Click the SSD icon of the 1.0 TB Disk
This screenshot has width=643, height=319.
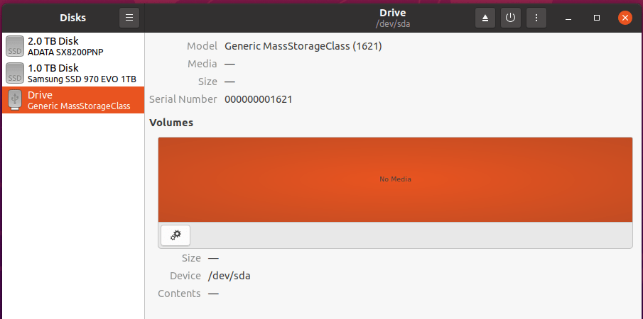15,73
